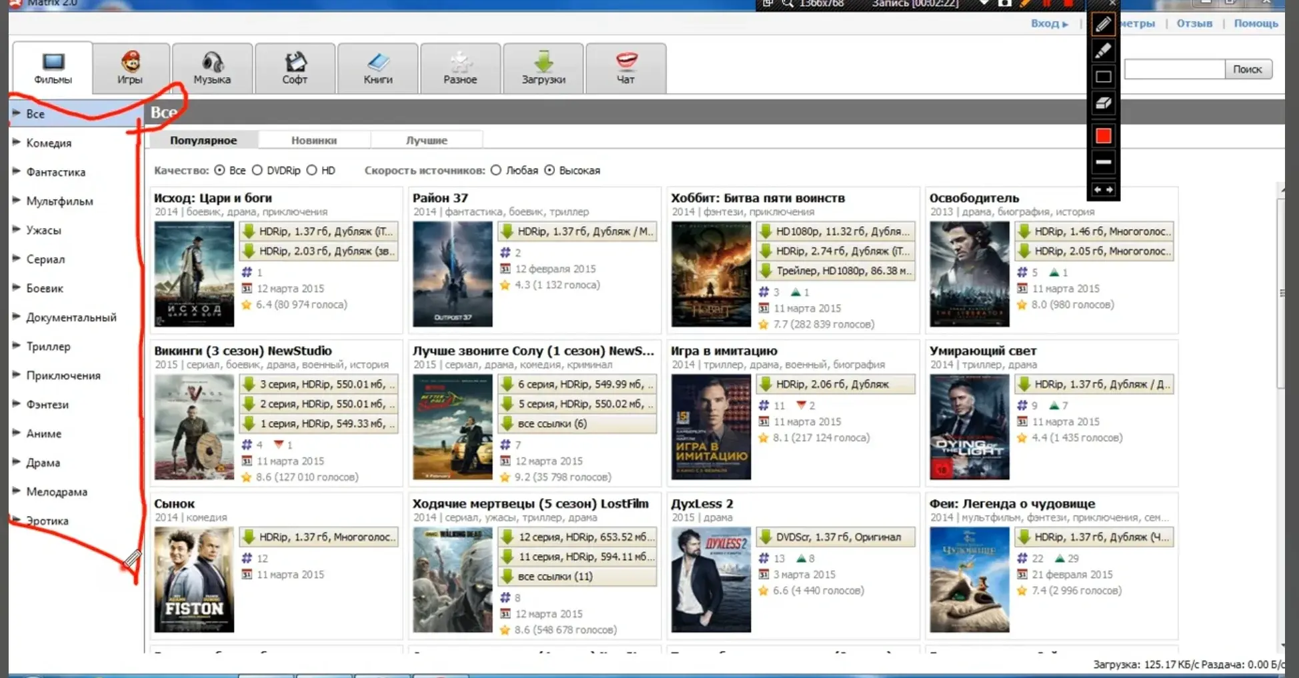Expand the Комедия genre
1299x678 pixels.
tap(17, 142)
